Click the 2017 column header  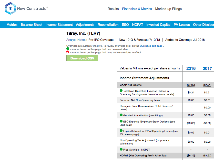click(207, 68)
